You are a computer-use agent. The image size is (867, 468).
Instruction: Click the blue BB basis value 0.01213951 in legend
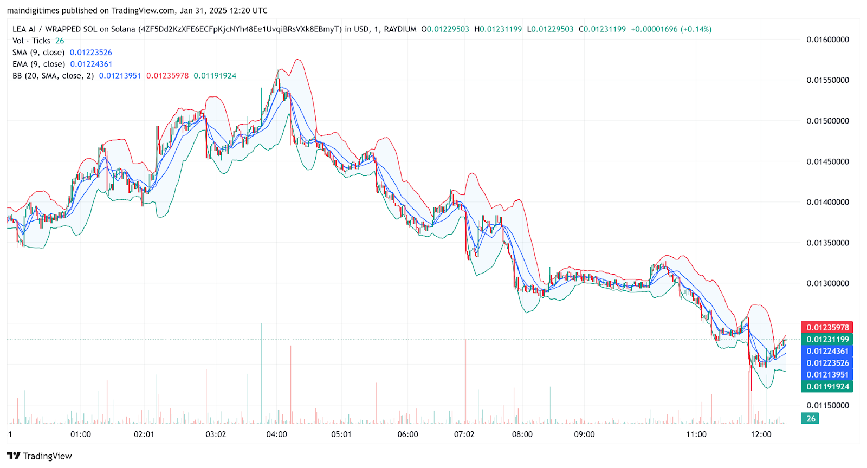click(120, 76)
